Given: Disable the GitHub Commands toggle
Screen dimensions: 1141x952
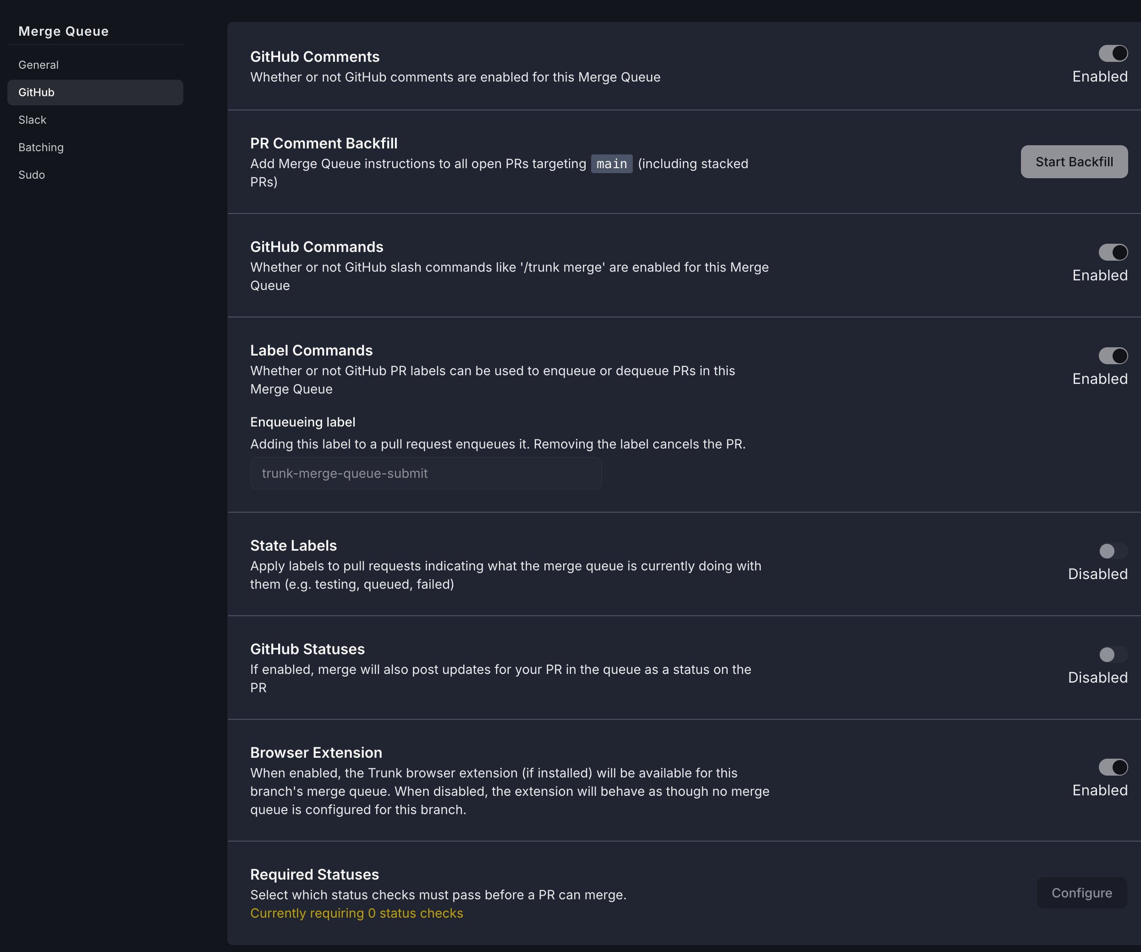Looking at the screenshot, I should [x=1113, y=252].
